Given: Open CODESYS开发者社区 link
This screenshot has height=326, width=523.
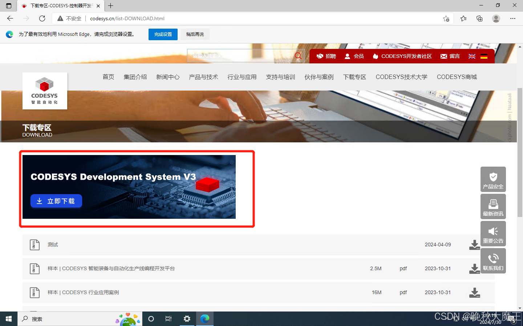Looking at the screenshot, I should click(402, 56).
